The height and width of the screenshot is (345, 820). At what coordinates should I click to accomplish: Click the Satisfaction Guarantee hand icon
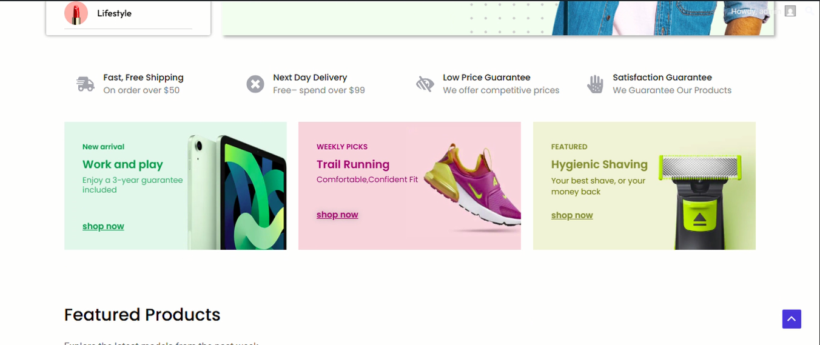[x=595, y=84]
